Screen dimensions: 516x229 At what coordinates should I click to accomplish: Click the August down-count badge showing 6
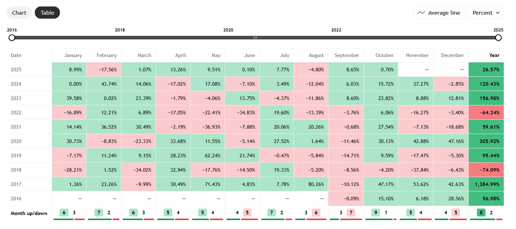point(316,213)
